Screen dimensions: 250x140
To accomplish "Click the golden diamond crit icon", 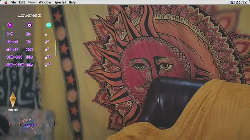I will pos(13,100).
